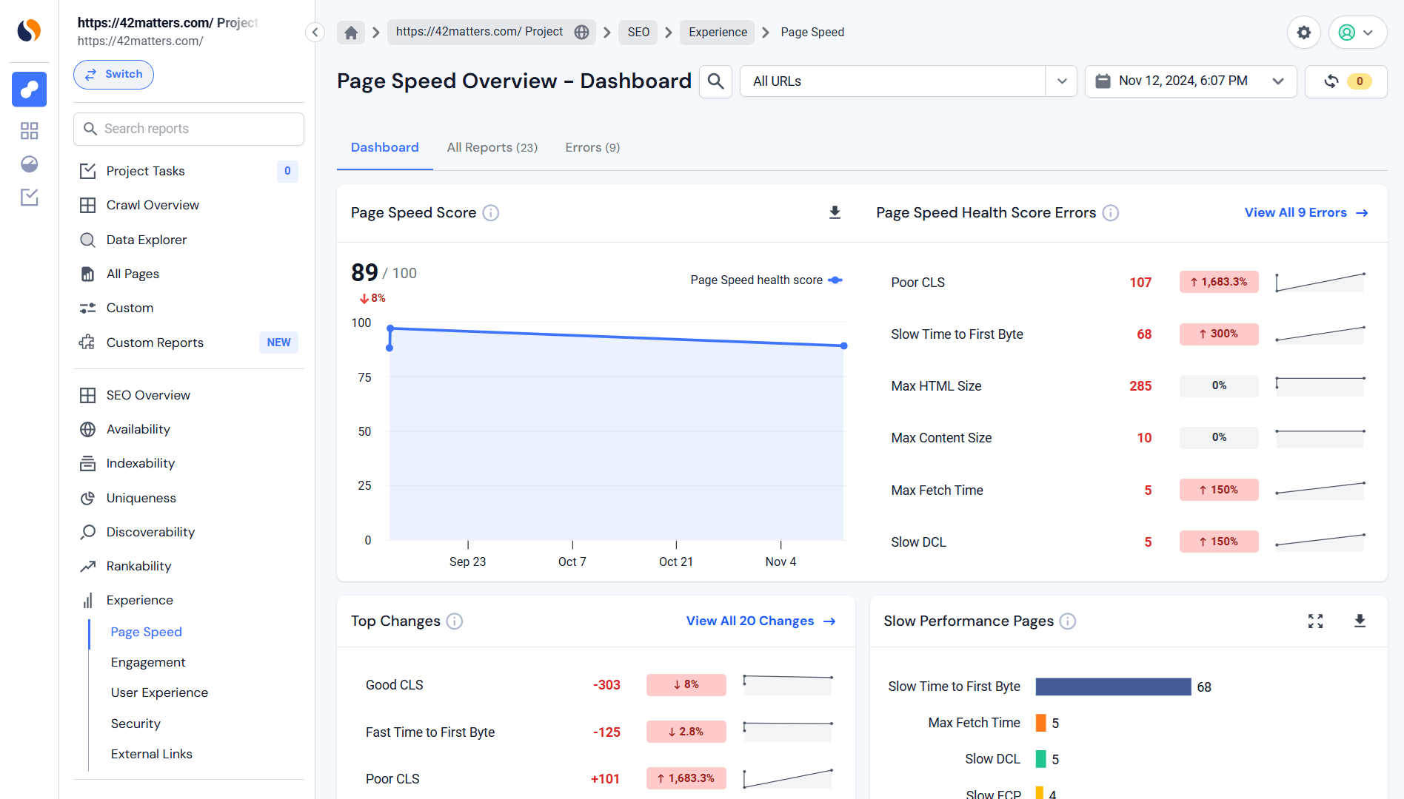Image resolution: width=1404 pixels, height=799 pixels.
Task: Collapse the left sidebar panel
Action: [x=315, y=33]
